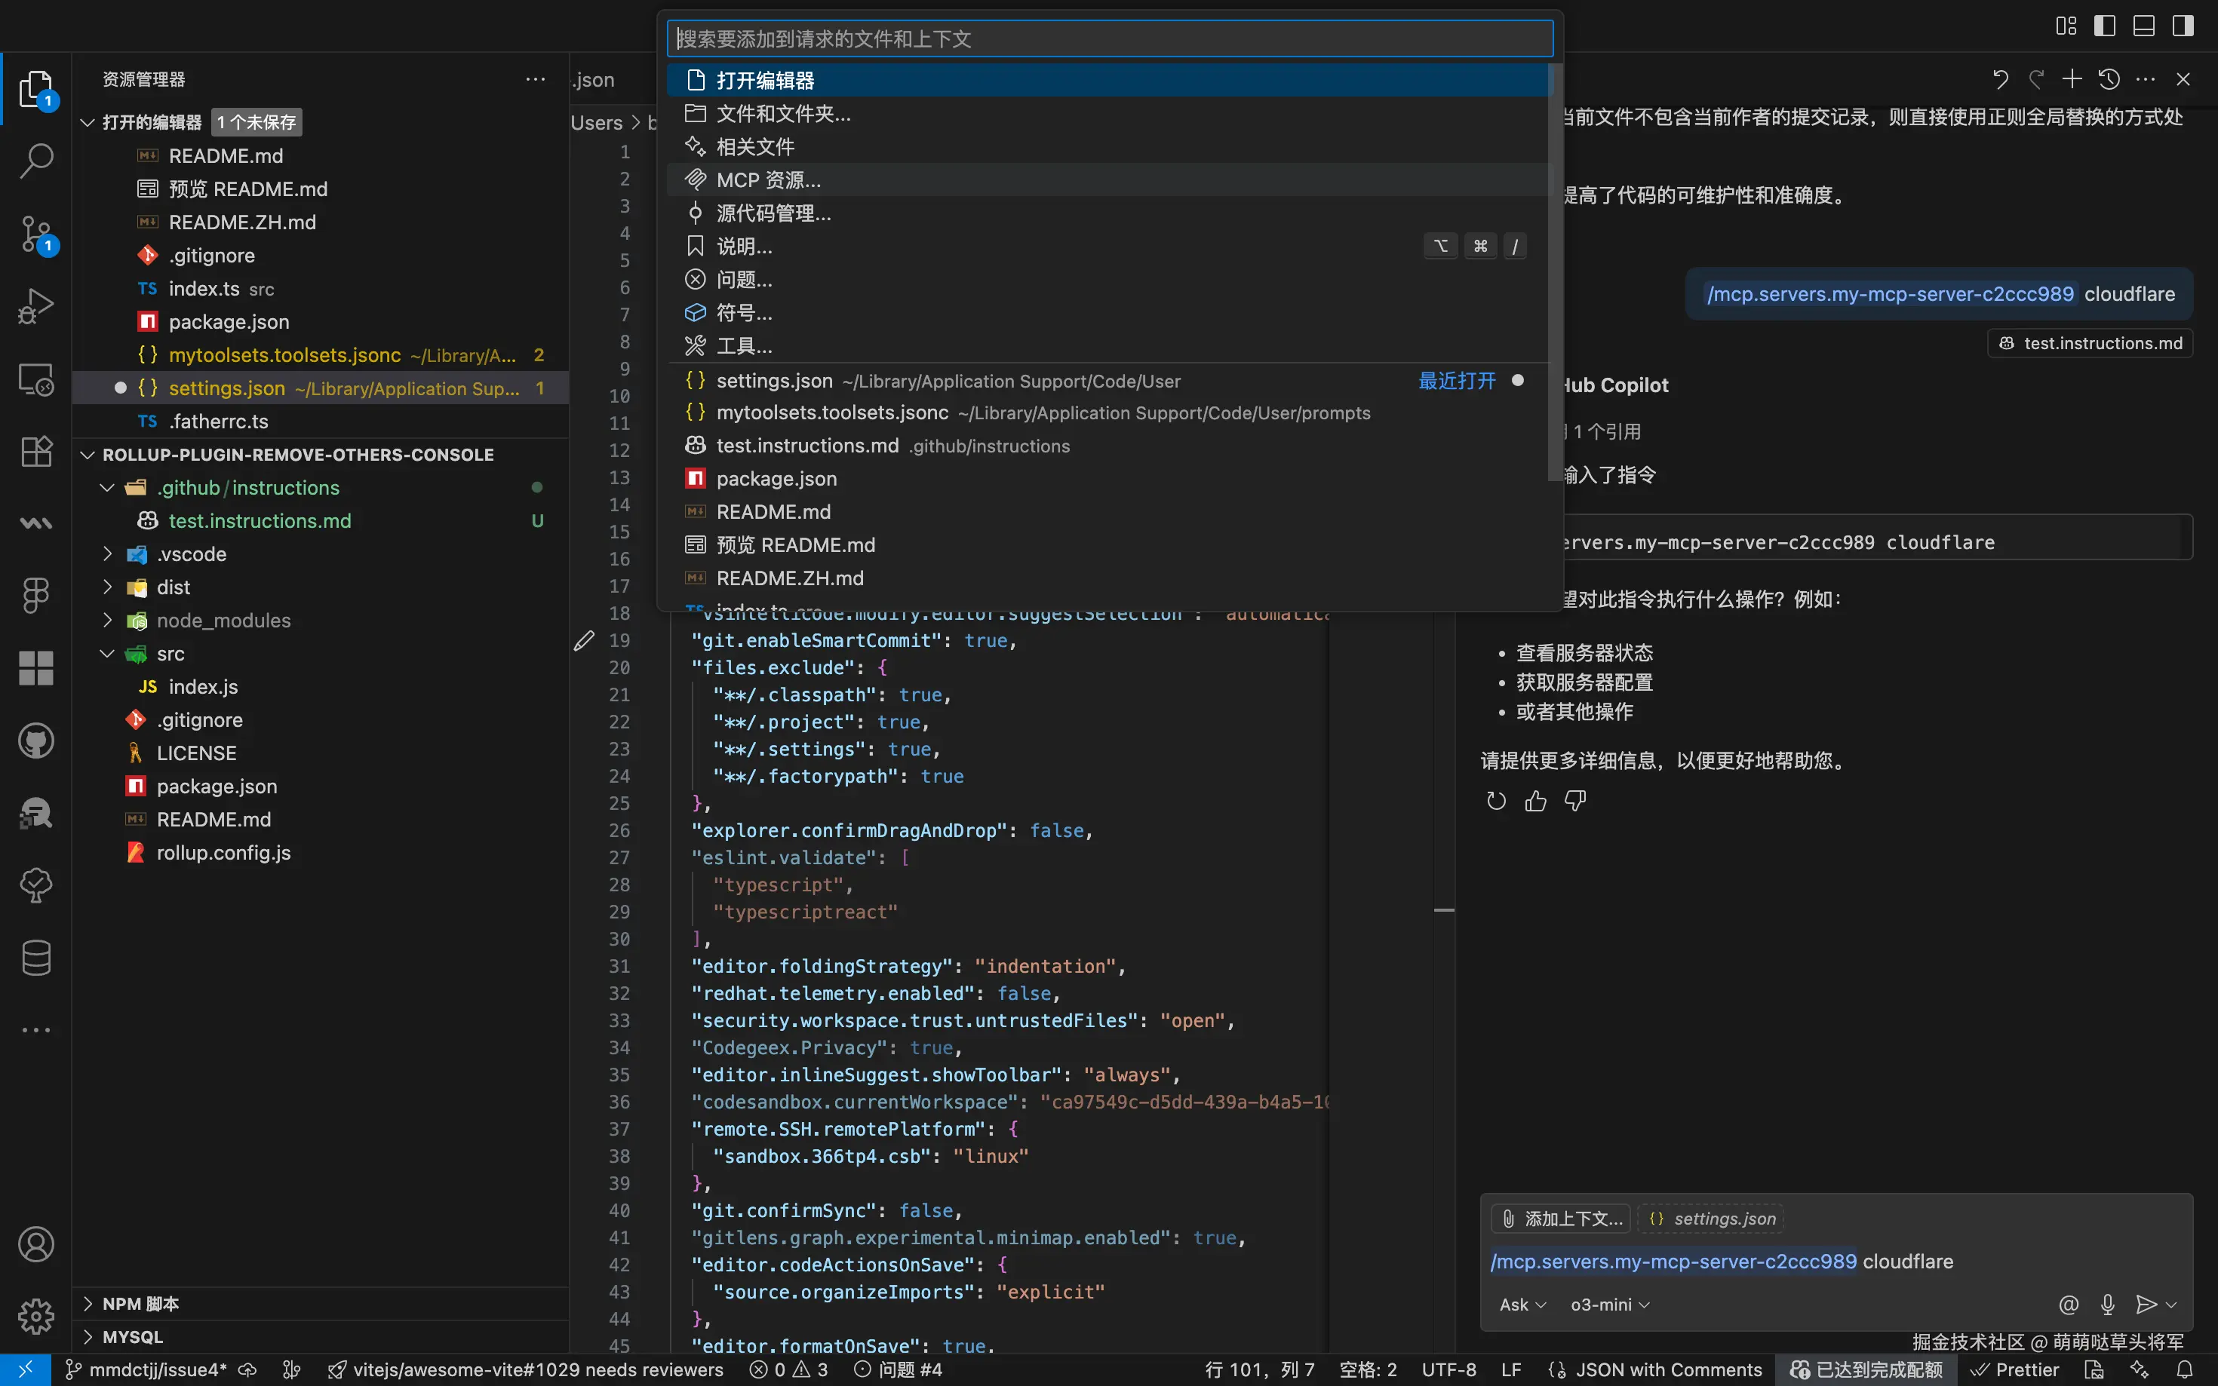Toggle the primary side bar layout button
This screenshot has width=2218, height=1386.
point(2104,26)
